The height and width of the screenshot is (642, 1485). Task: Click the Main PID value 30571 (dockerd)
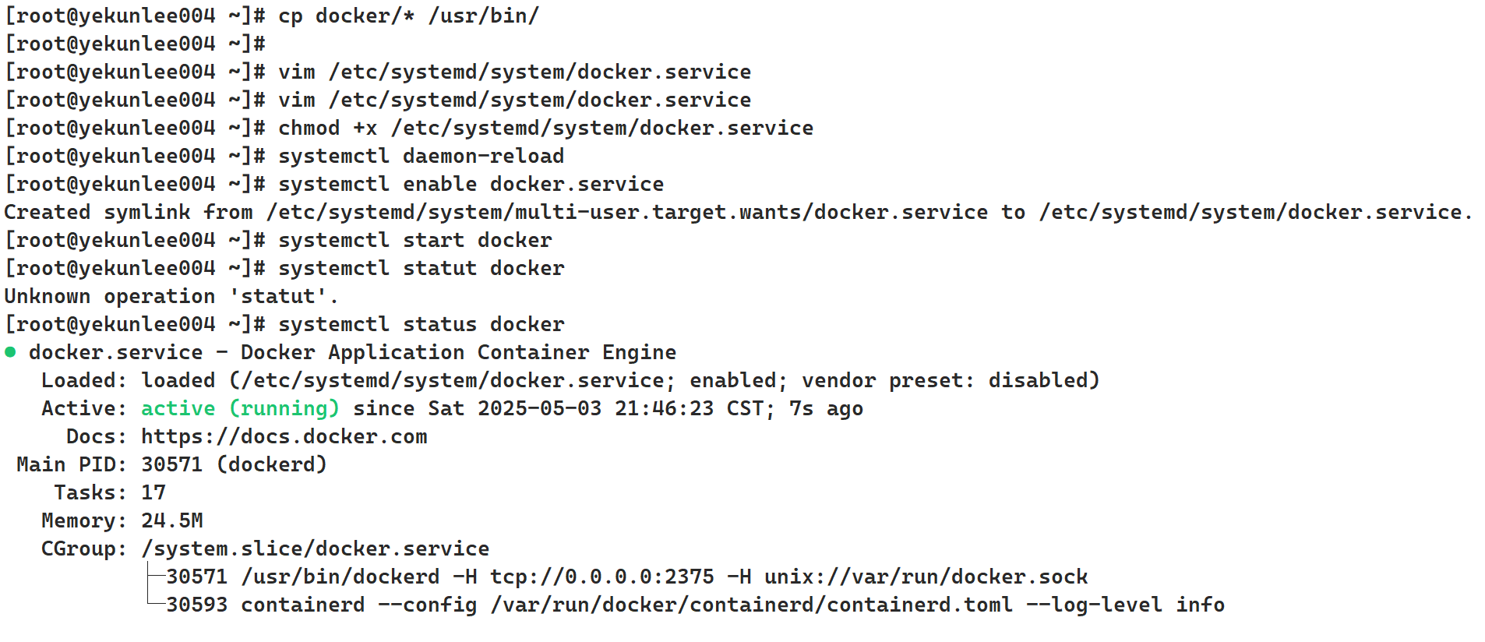234,464
